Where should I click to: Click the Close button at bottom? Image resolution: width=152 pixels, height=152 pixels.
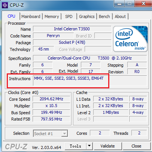coord(136,146)
